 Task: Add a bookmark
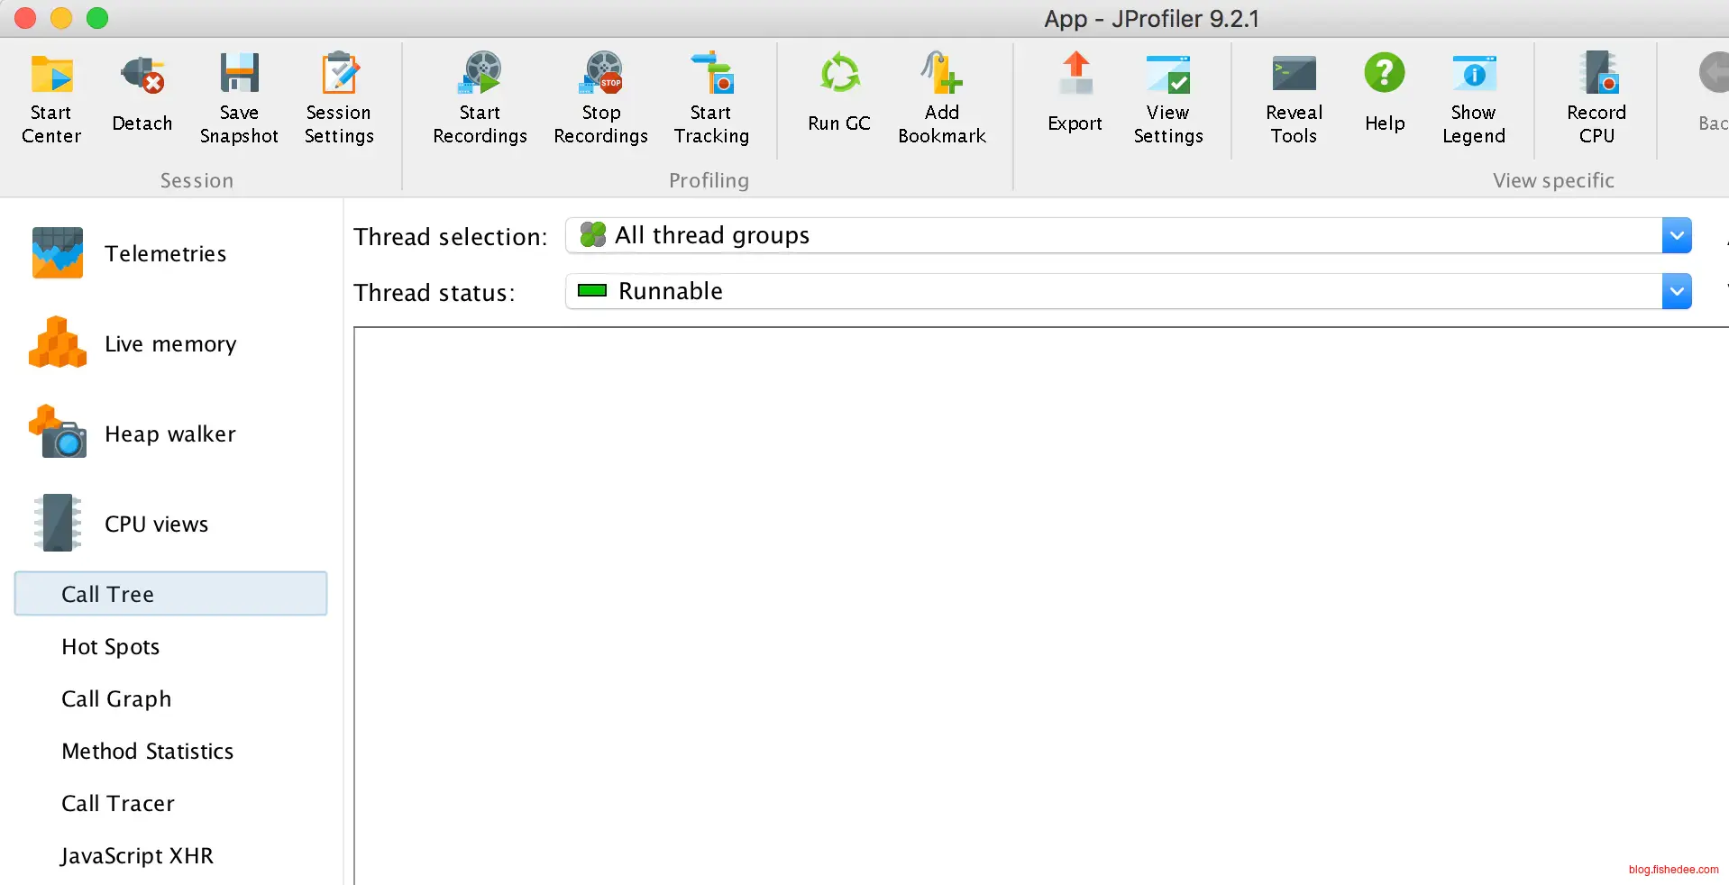pyautogui.click(x=941, y=97)
